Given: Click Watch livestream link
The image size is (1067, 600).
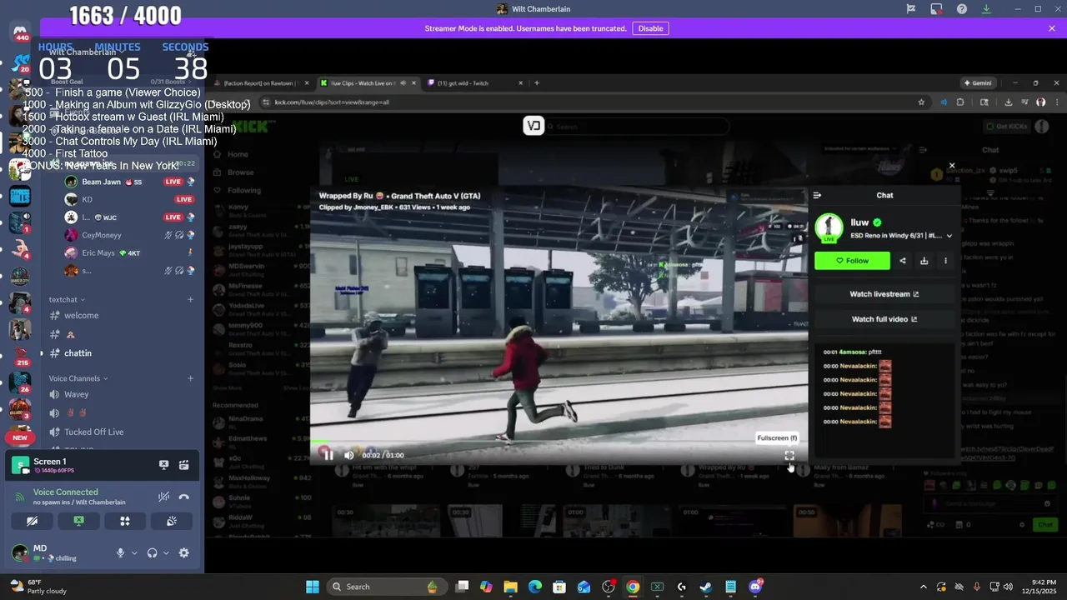Looking at the screenshot, I should tap(884, 294).
